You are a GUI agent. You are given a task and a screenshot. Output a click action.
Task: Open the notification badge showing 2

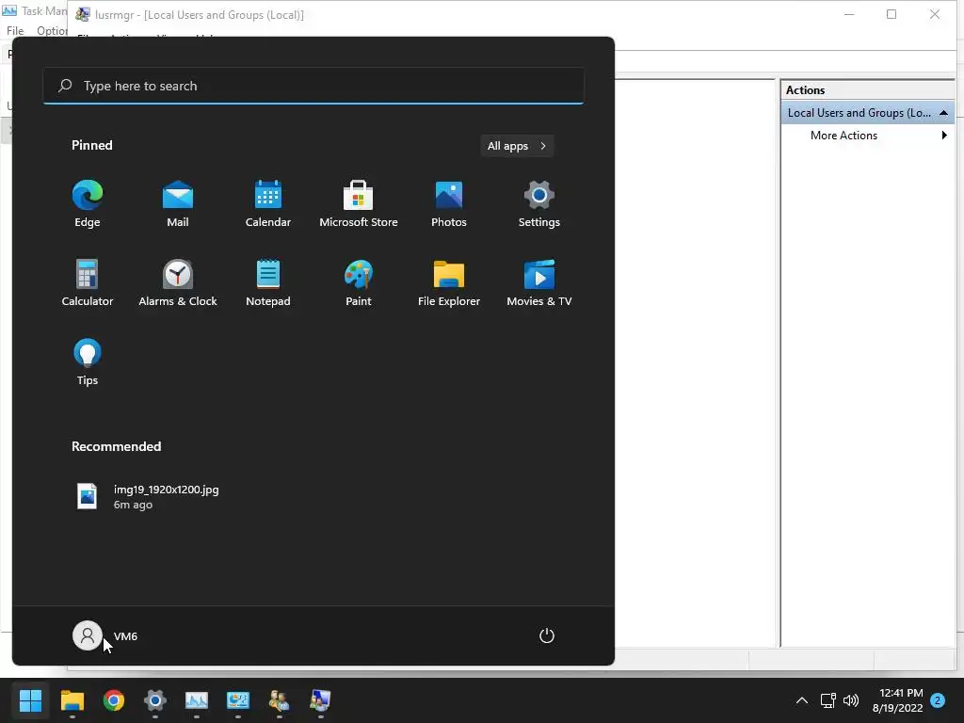(x=938, y=700)
